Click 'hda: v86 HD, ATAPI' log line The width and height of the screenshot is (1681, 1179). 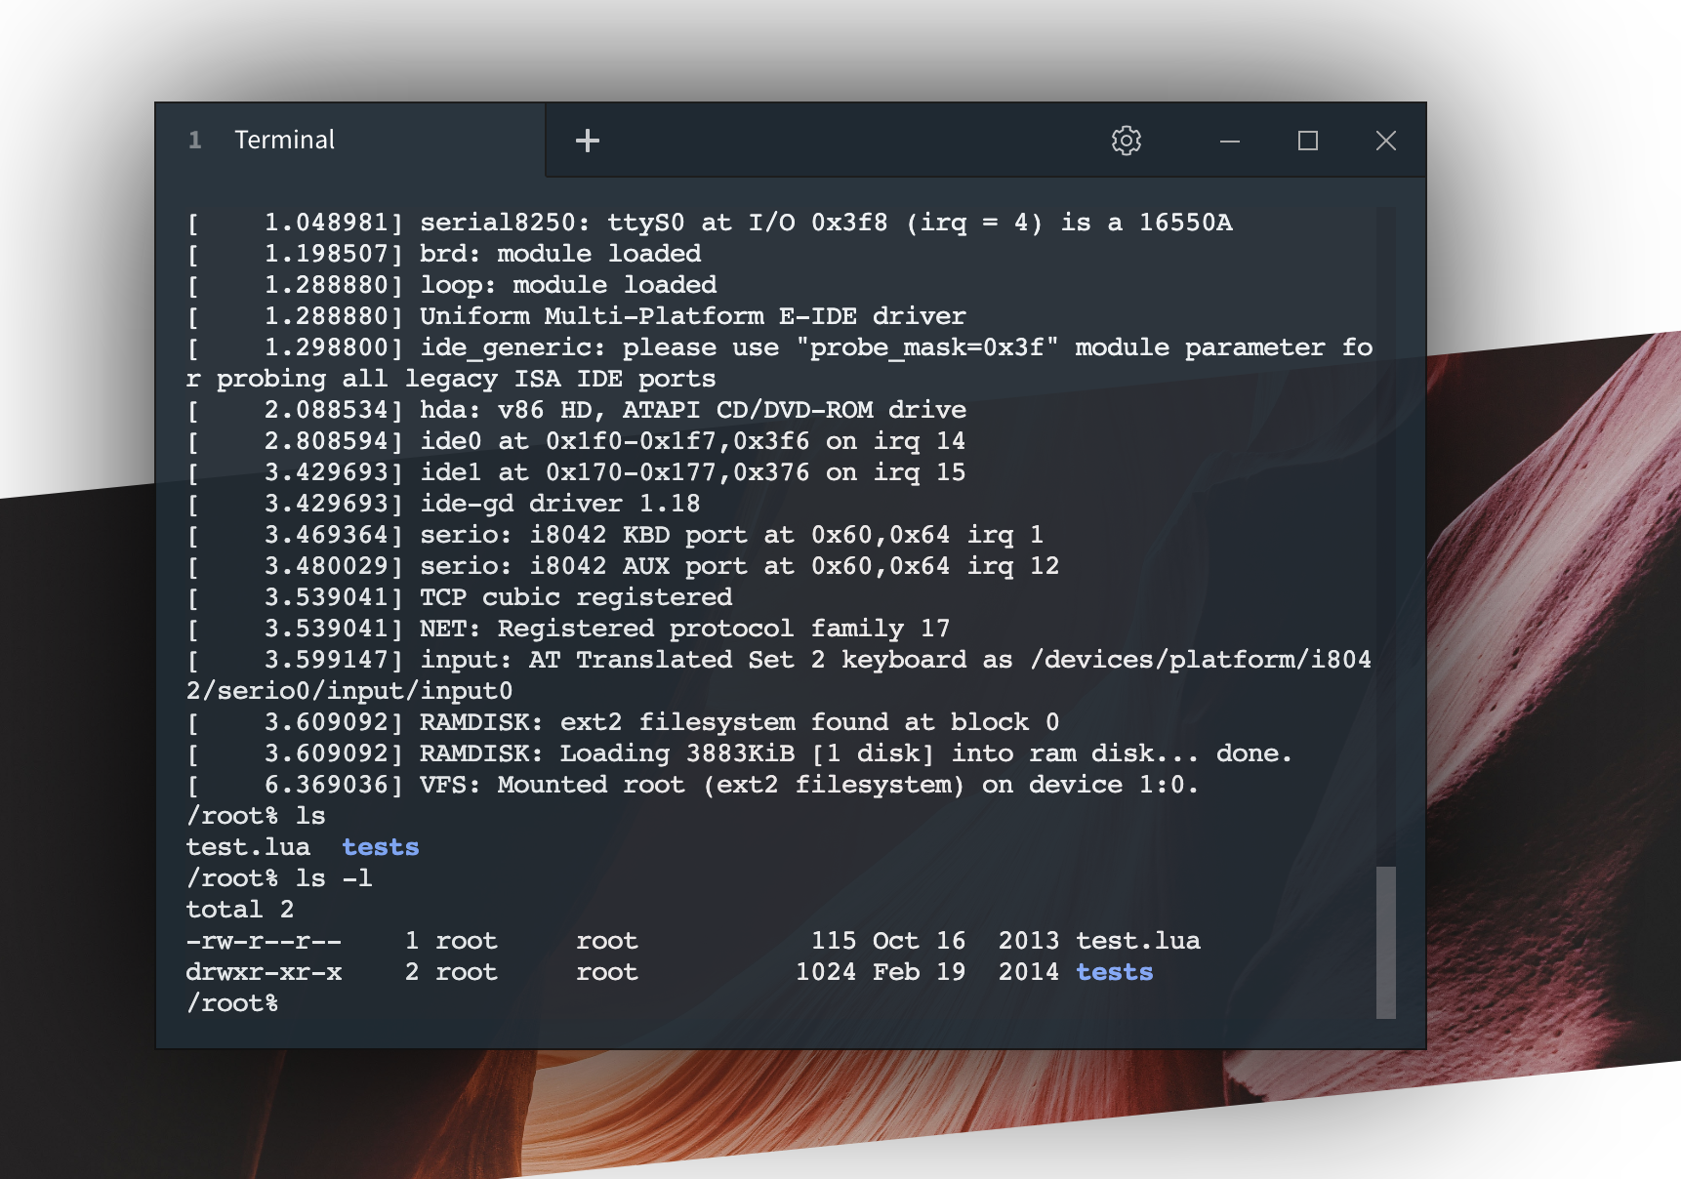pos(576,410)
